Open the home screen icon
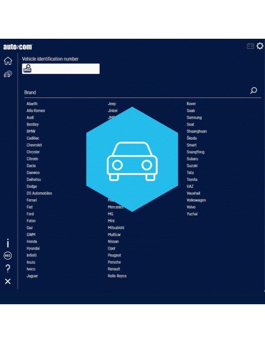The height and width of the screenshot is (343, 265). tap(8, 61)
